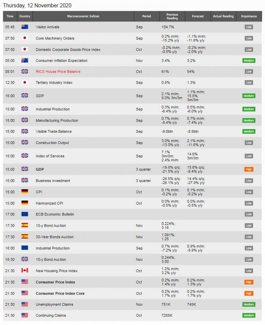Sort by the Time column header
The height and width of the screenshot is (325, 265).
pyautogui.click(x=10, y=16)
